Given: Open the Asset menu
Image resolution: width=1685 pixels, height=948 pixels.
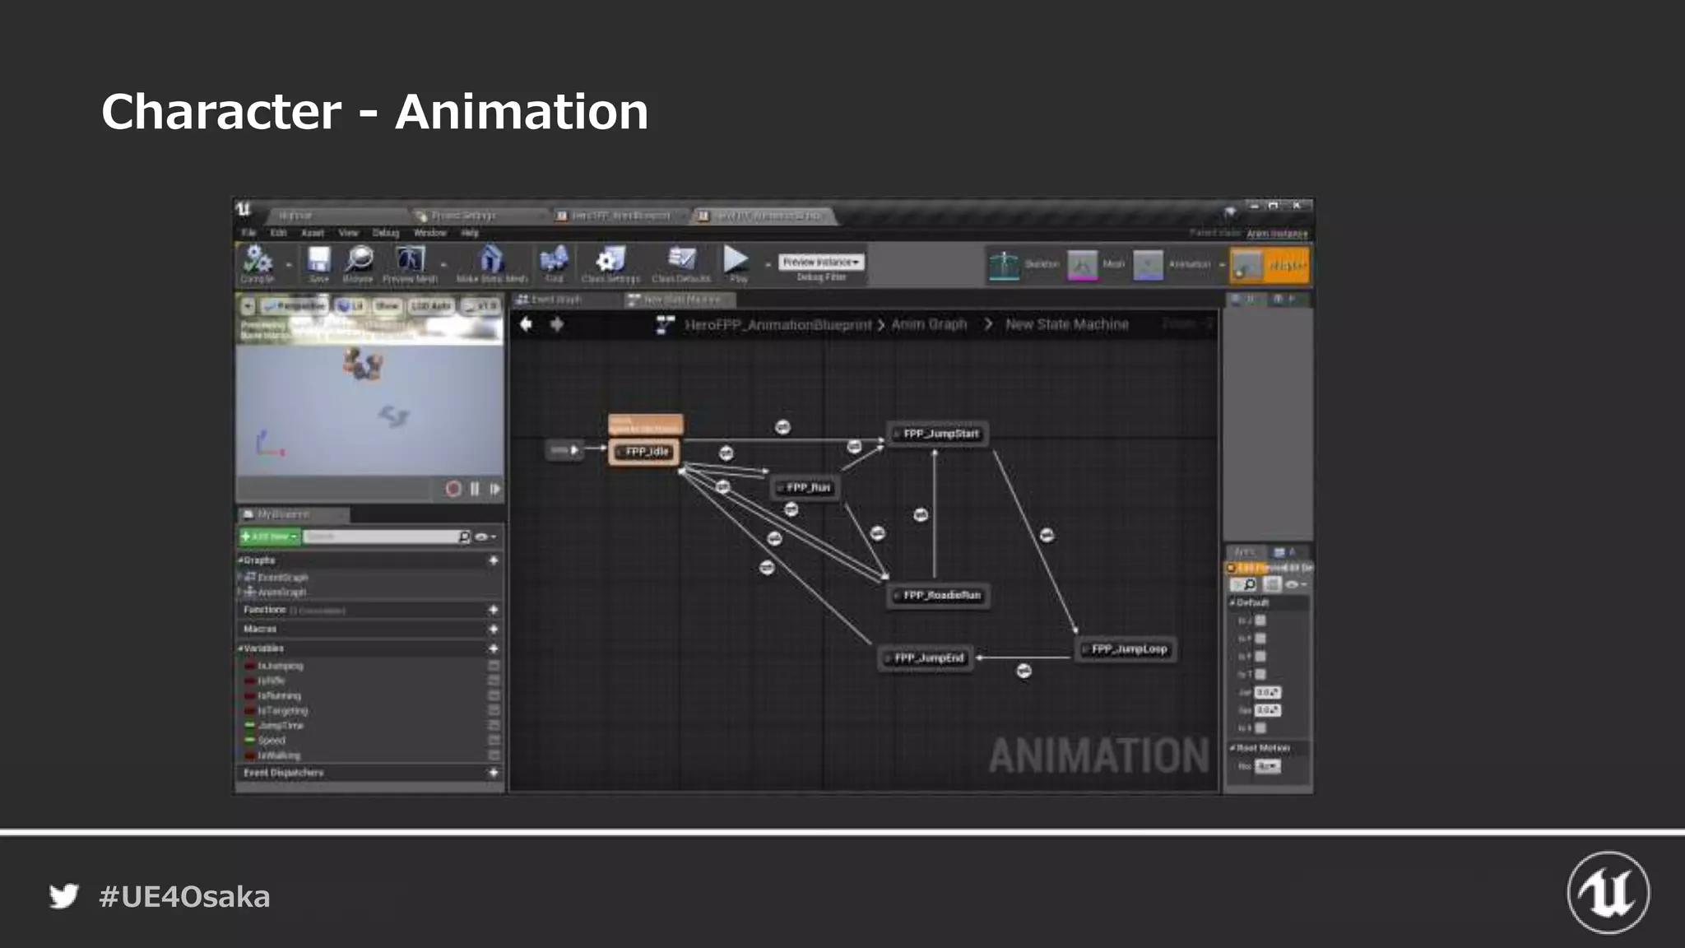Looking at the screenshot, I should click(313, 233).
